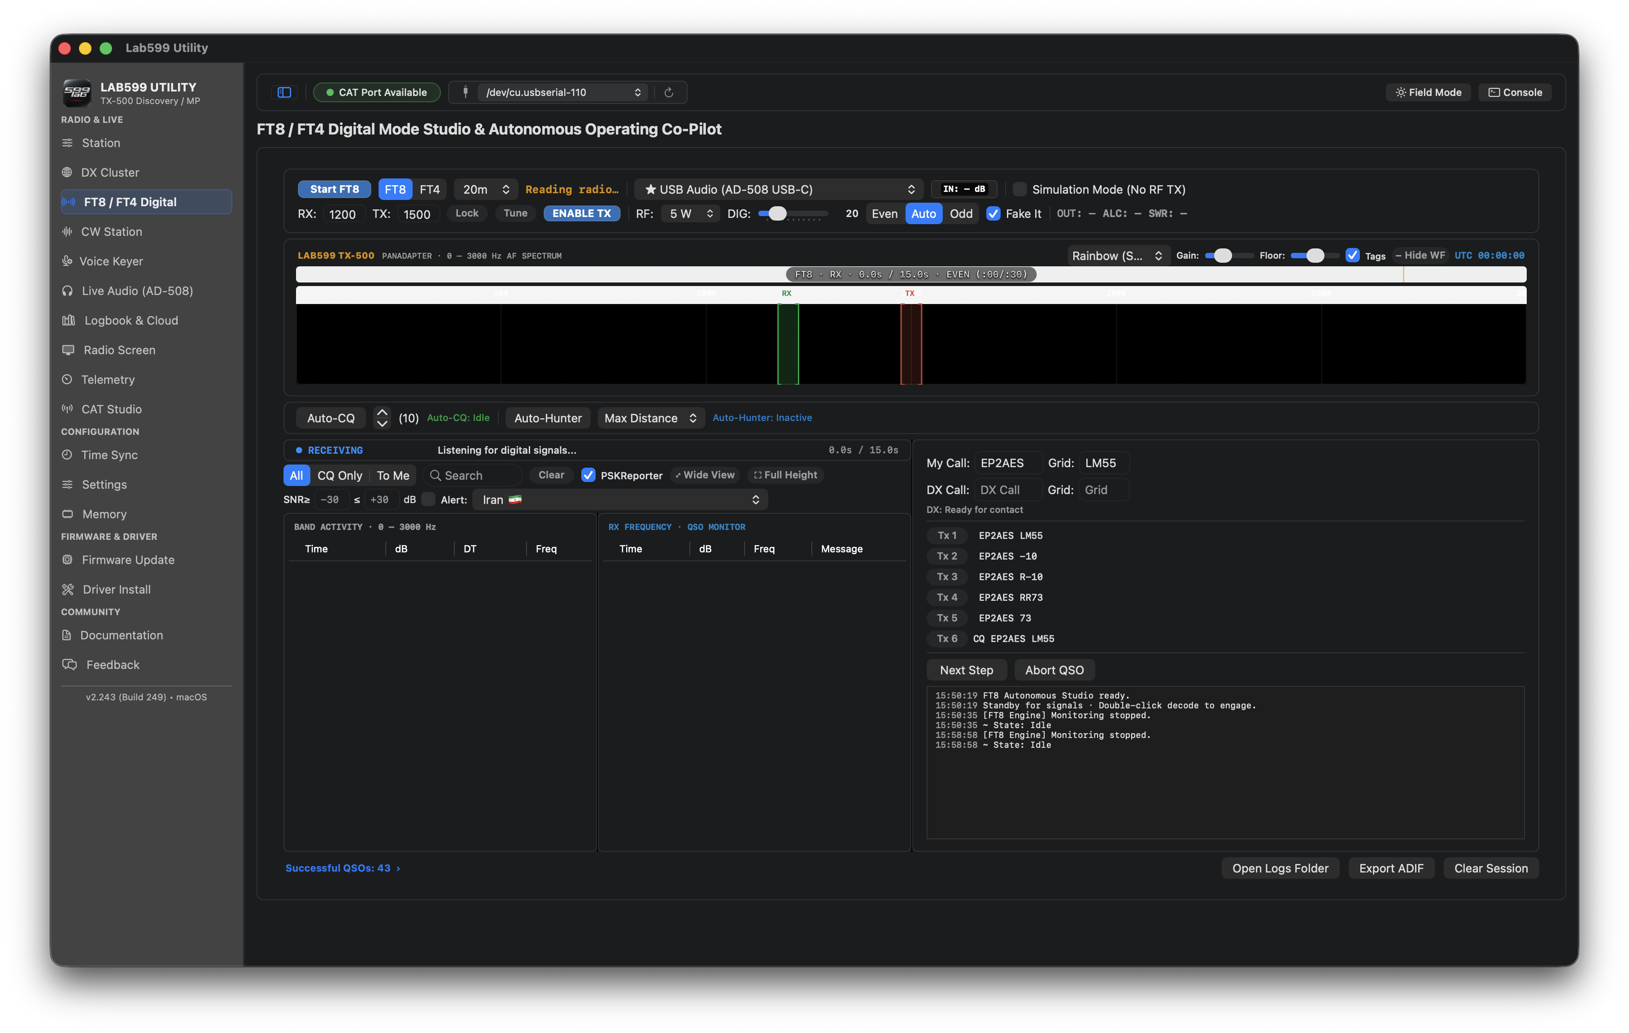Click the Telemetry clock icon
This screenshot has height=1033, width=1629.
[x=67, y=379]
